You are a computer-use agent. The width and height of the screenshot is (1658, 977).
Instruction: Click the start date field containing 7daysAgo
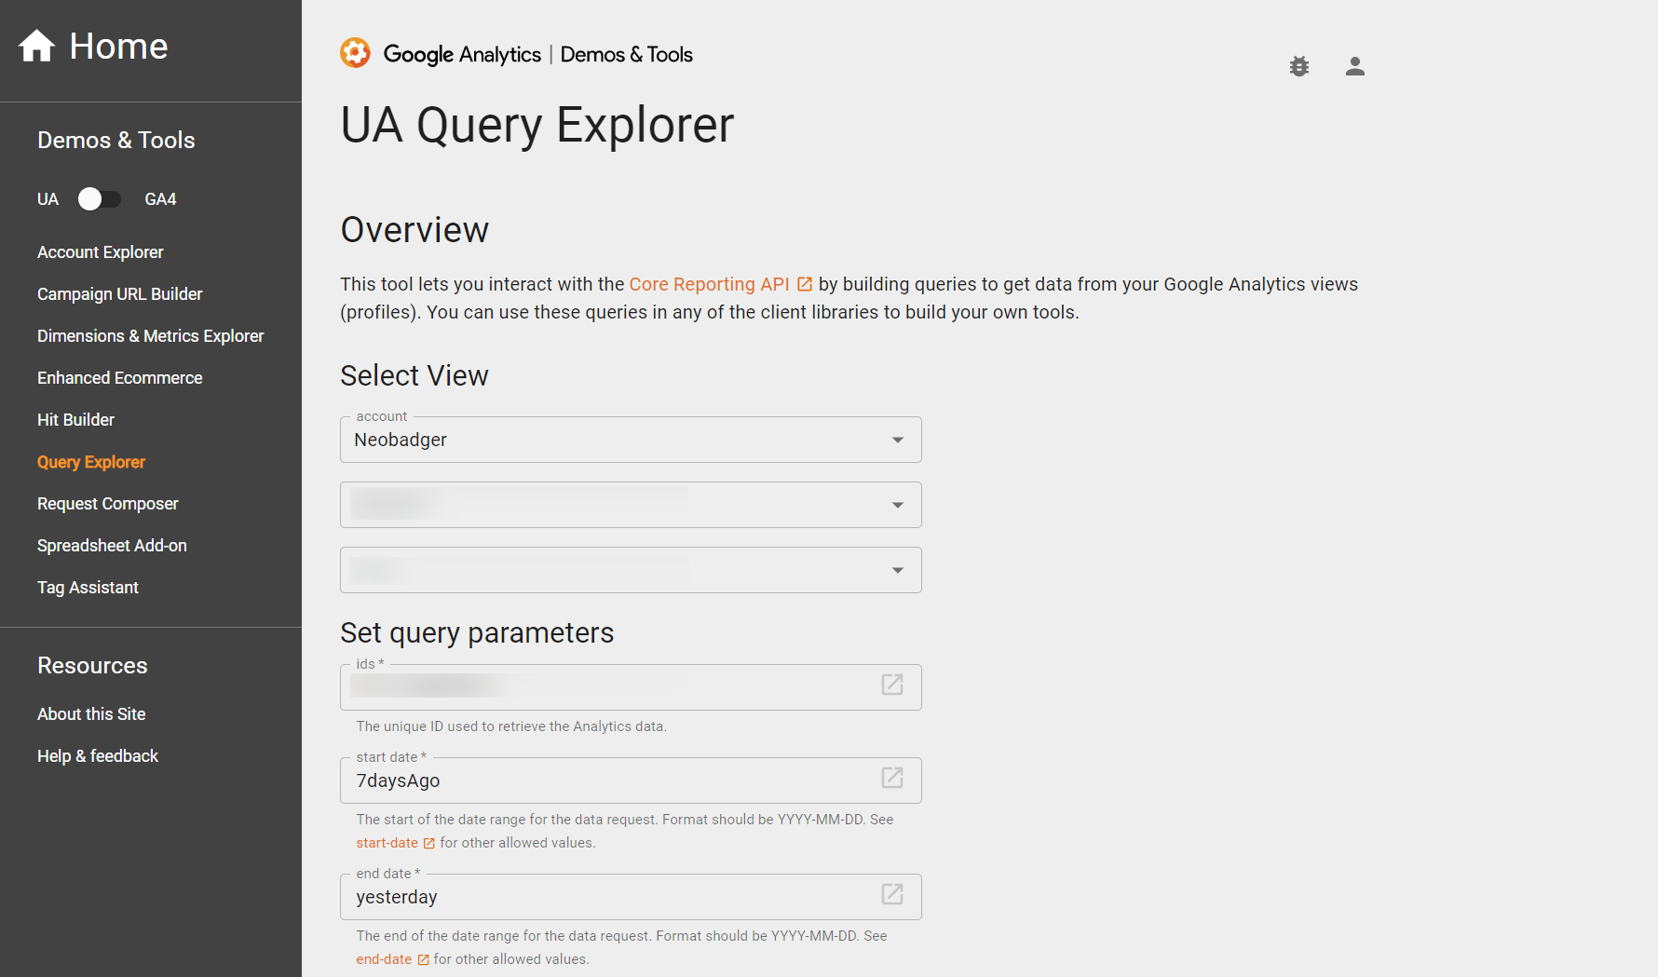(x=605, y=780)
